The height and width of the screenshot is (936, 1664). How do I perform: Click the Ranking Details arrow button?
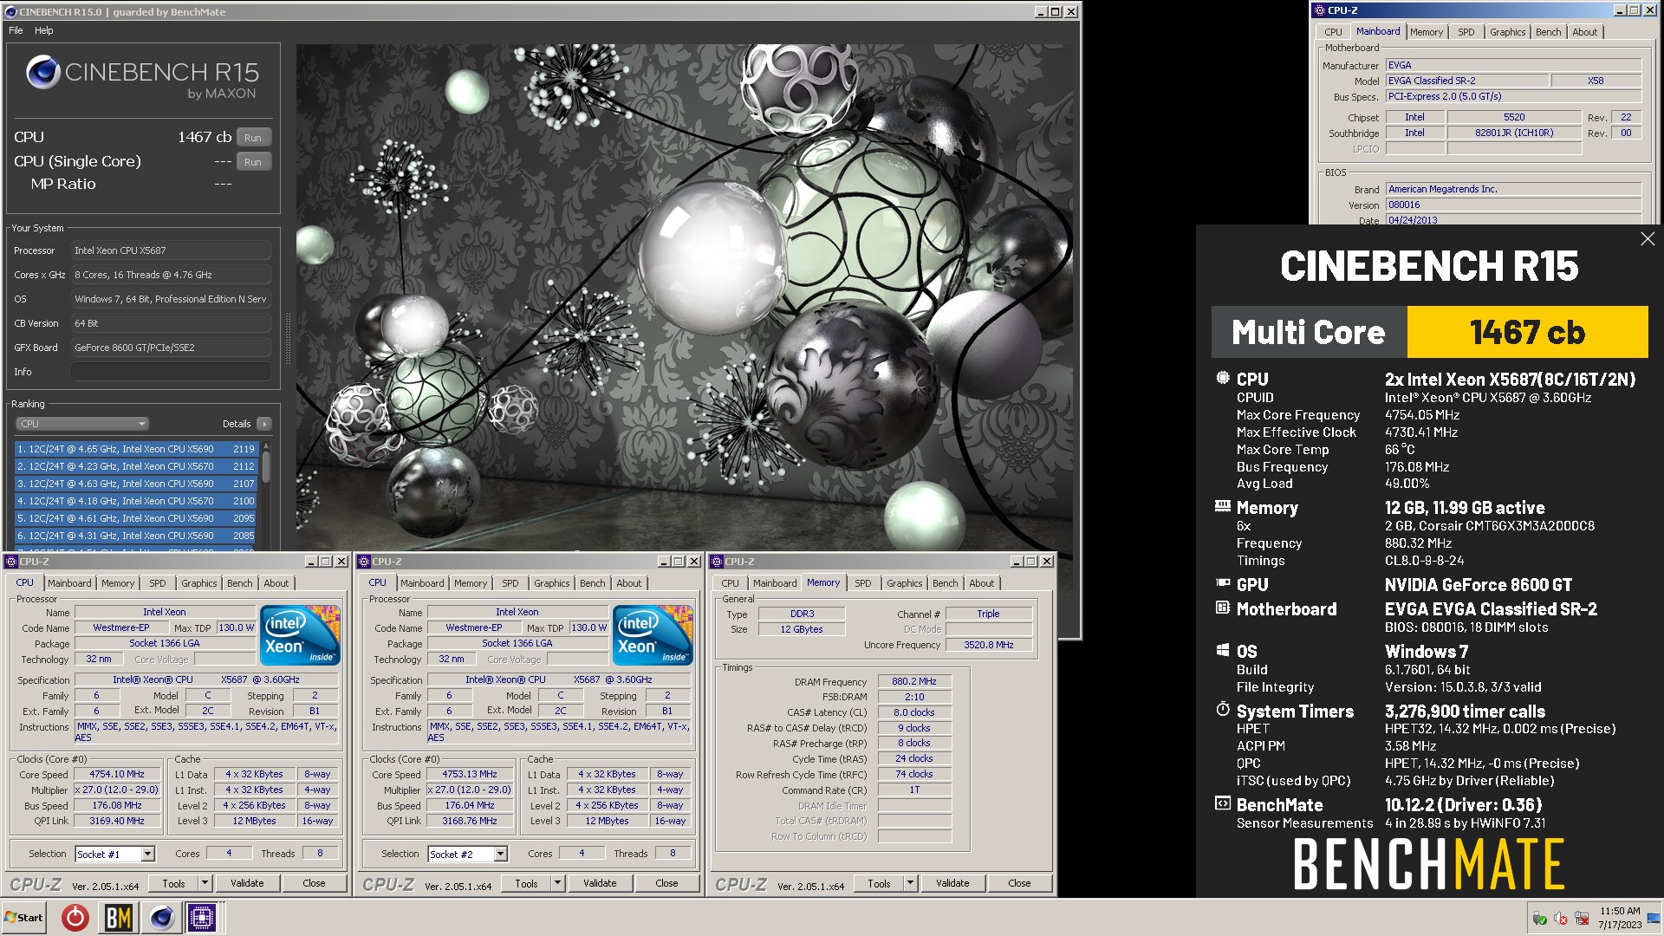264,424
